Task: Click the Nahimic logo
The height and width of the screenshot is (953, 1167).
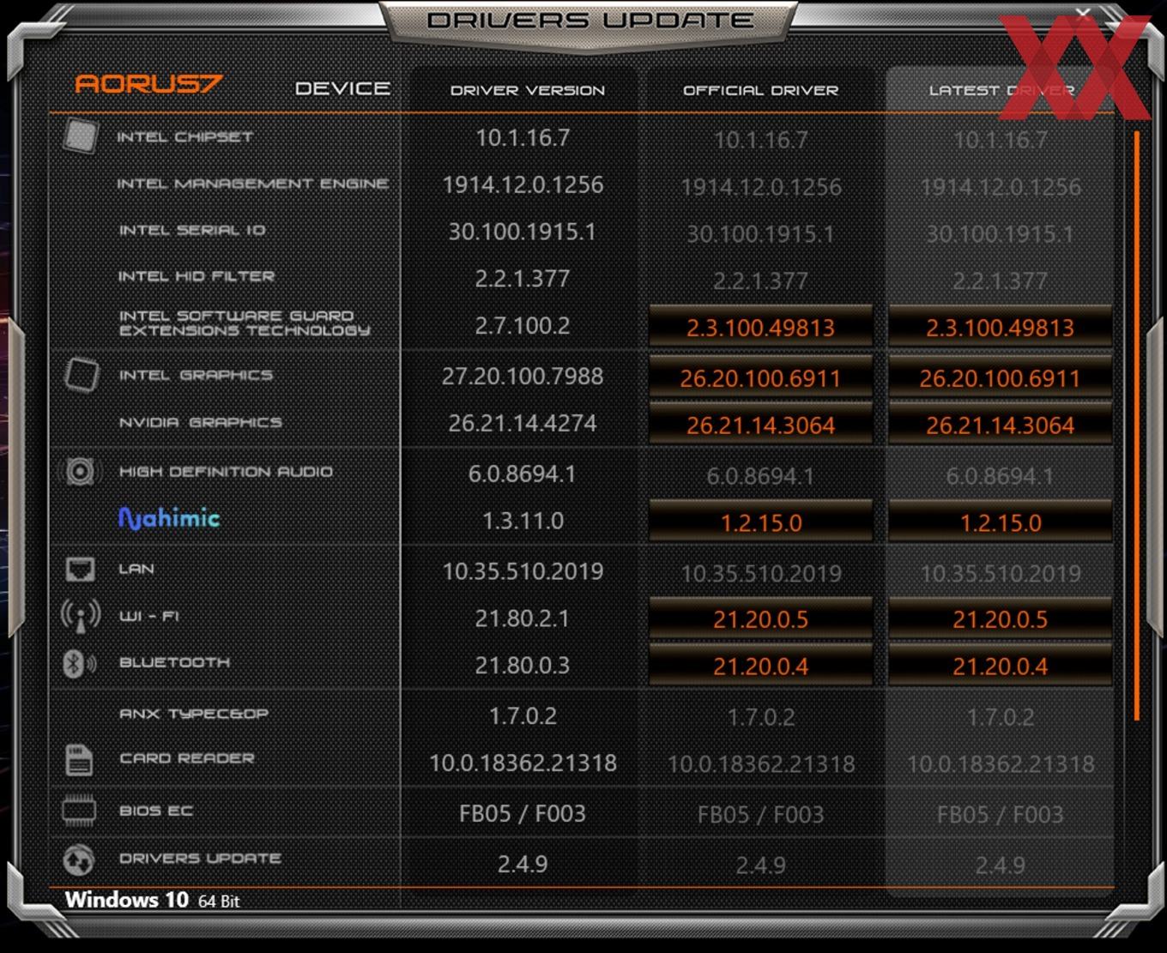Action: pos(169,518)
